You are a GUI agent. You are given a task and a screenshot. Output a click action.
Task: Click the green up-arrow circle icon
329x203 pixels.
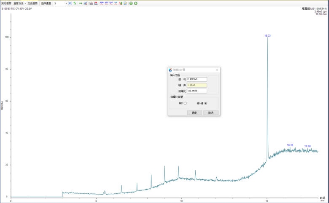click(x=131, y=3)
